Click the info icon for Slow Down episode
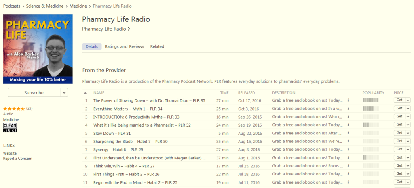Viewport: 414px width, 188px height. 348,133
